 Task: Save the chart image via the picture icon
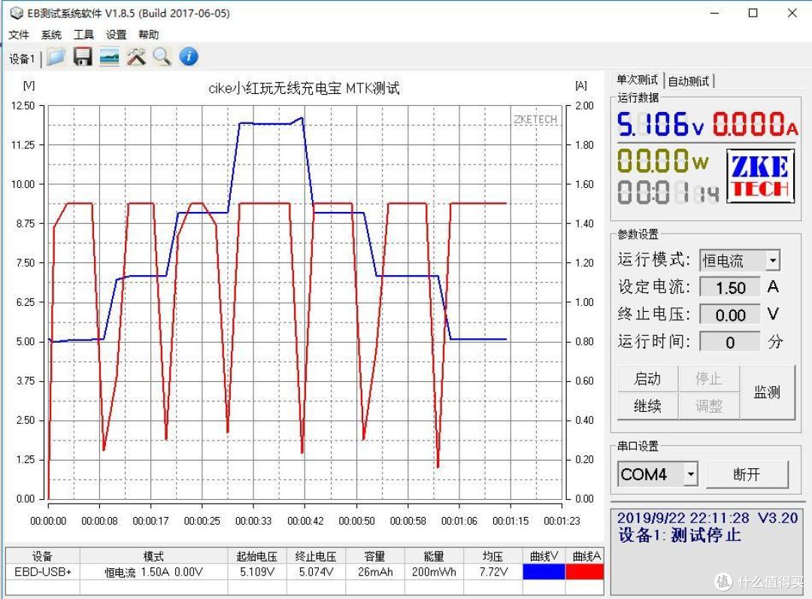(x=109, y=56)
